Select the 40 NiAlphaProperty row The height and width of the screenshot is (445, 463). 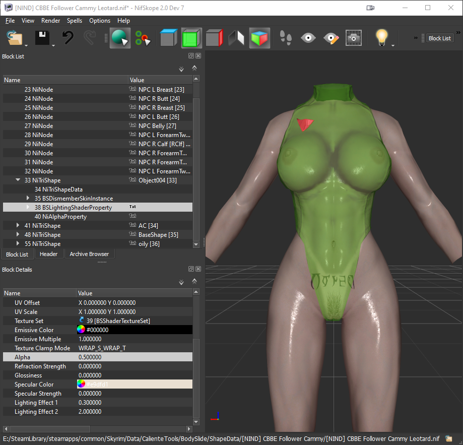tap(97, 216)
